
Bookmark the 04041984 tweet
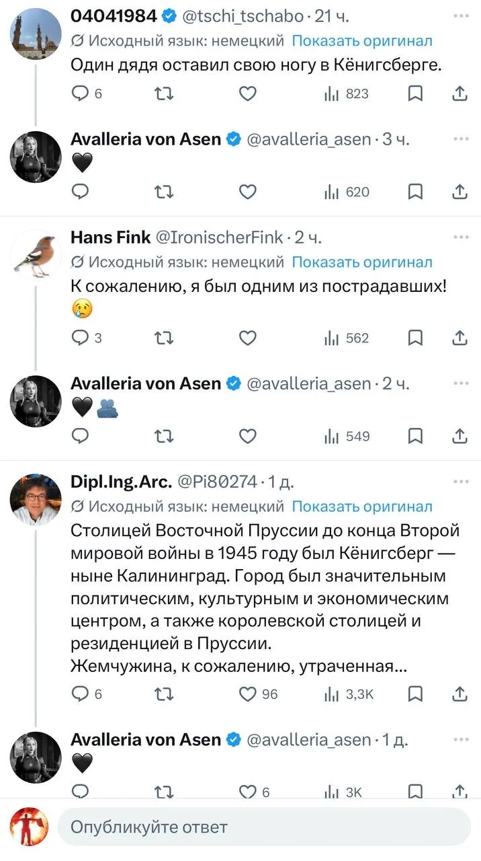416,93
